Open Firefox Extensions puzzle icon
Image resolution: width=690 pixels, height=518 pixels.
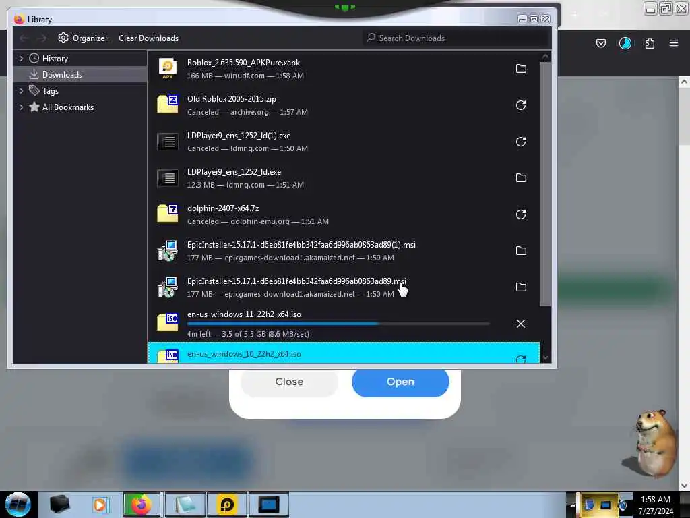(x=650, y=43)
